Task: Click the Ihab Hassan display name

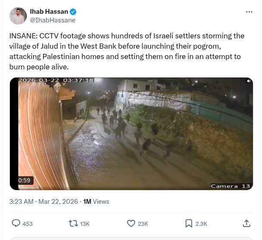Action: [50, 12]
